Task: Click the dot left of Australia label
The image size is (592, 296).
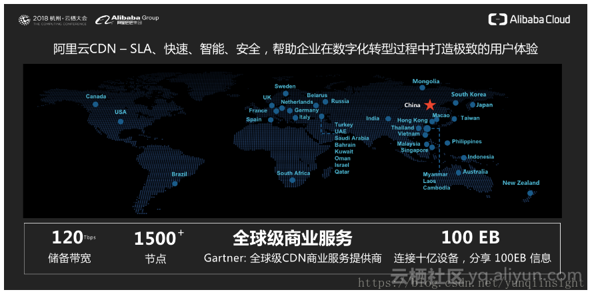Action: [x=459, y=172]
